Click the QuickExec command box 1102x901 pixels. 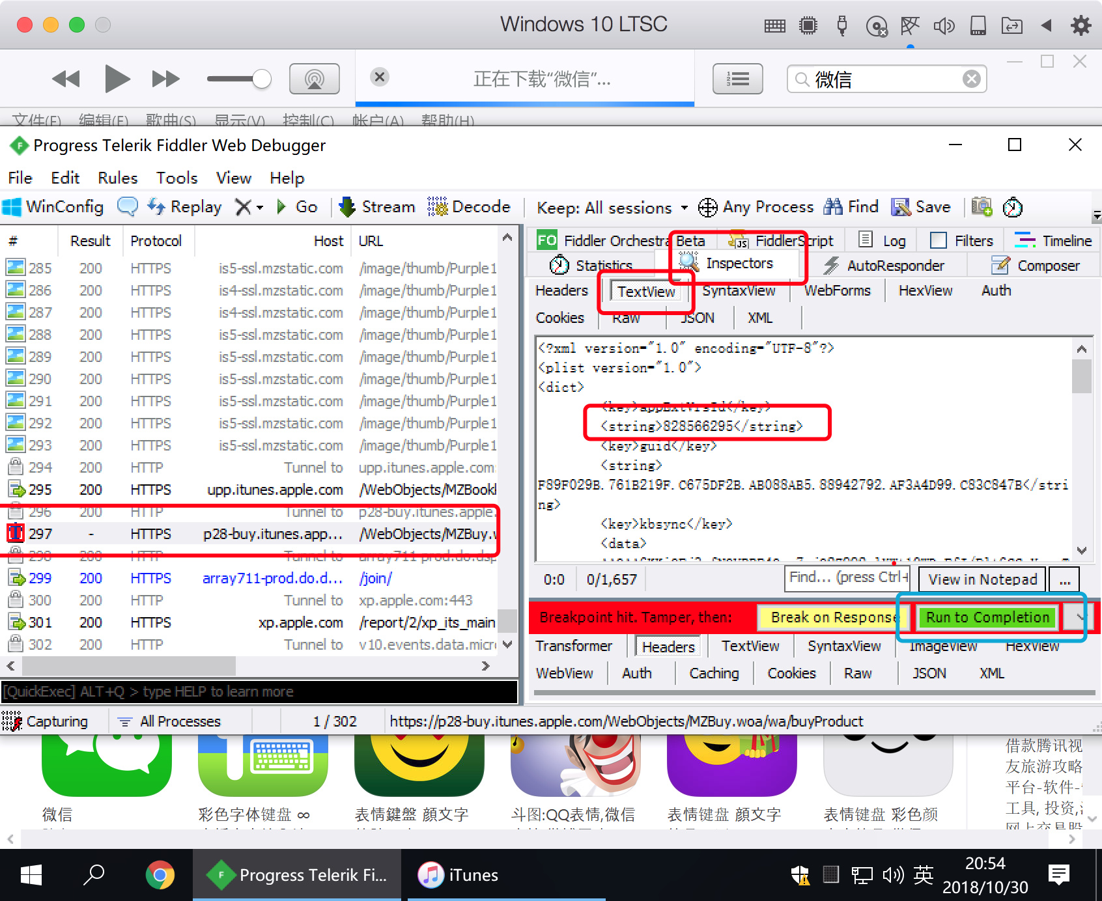pyautogui.click(x=259, y=691)
